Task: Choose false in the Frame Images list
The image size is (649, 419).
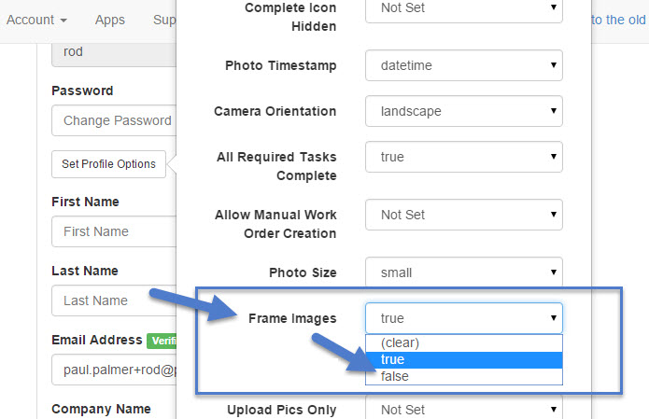Action: pyautogui.click(x=464, y=376)
